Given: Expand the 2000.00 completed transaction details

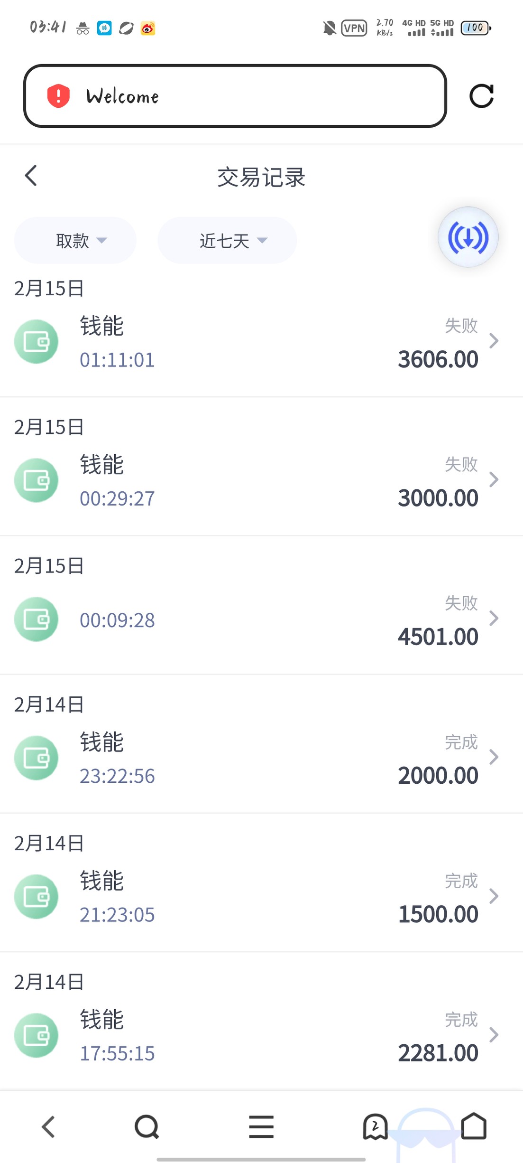Looking at the screenshot, I should coord(494,757).
